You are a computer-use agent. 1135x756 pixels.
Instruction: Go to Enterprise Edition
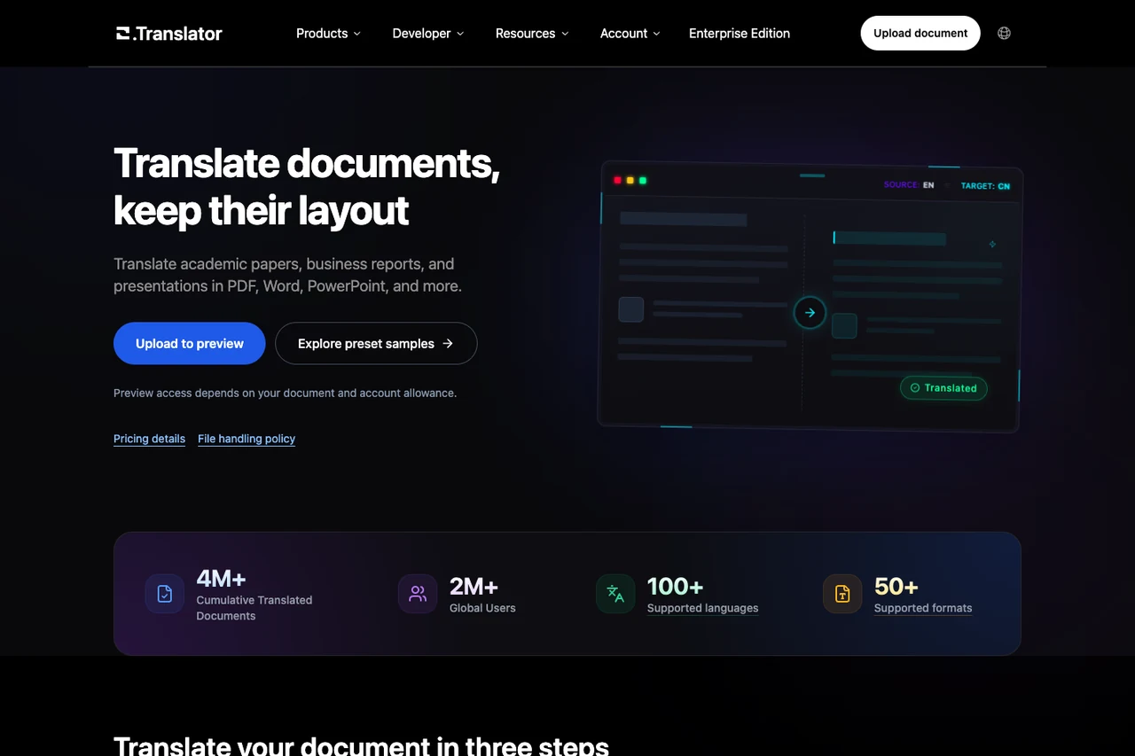740,34
